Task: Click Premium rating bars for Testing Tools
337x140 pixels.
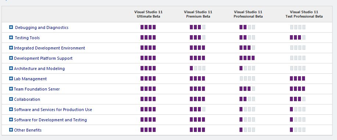Action: pos(198,37)
